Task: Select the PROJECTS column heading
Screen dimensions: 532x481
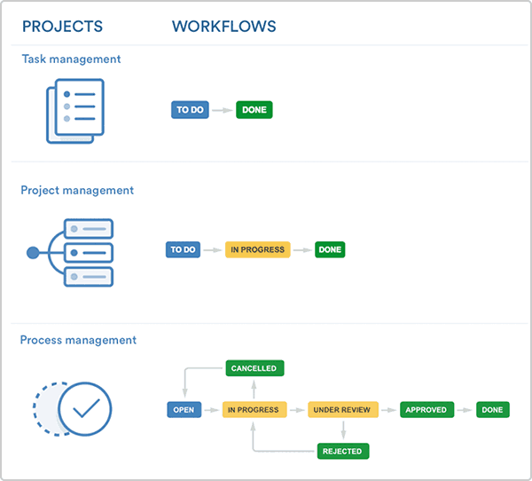Action: (x=62, y=27)
